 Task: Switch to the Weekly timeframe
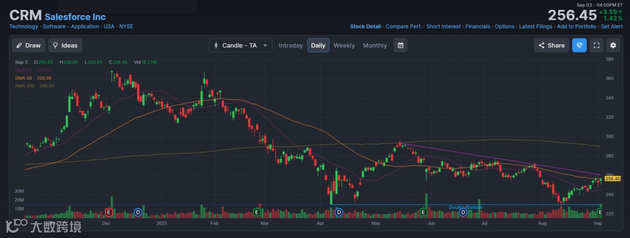click(344, 45)
